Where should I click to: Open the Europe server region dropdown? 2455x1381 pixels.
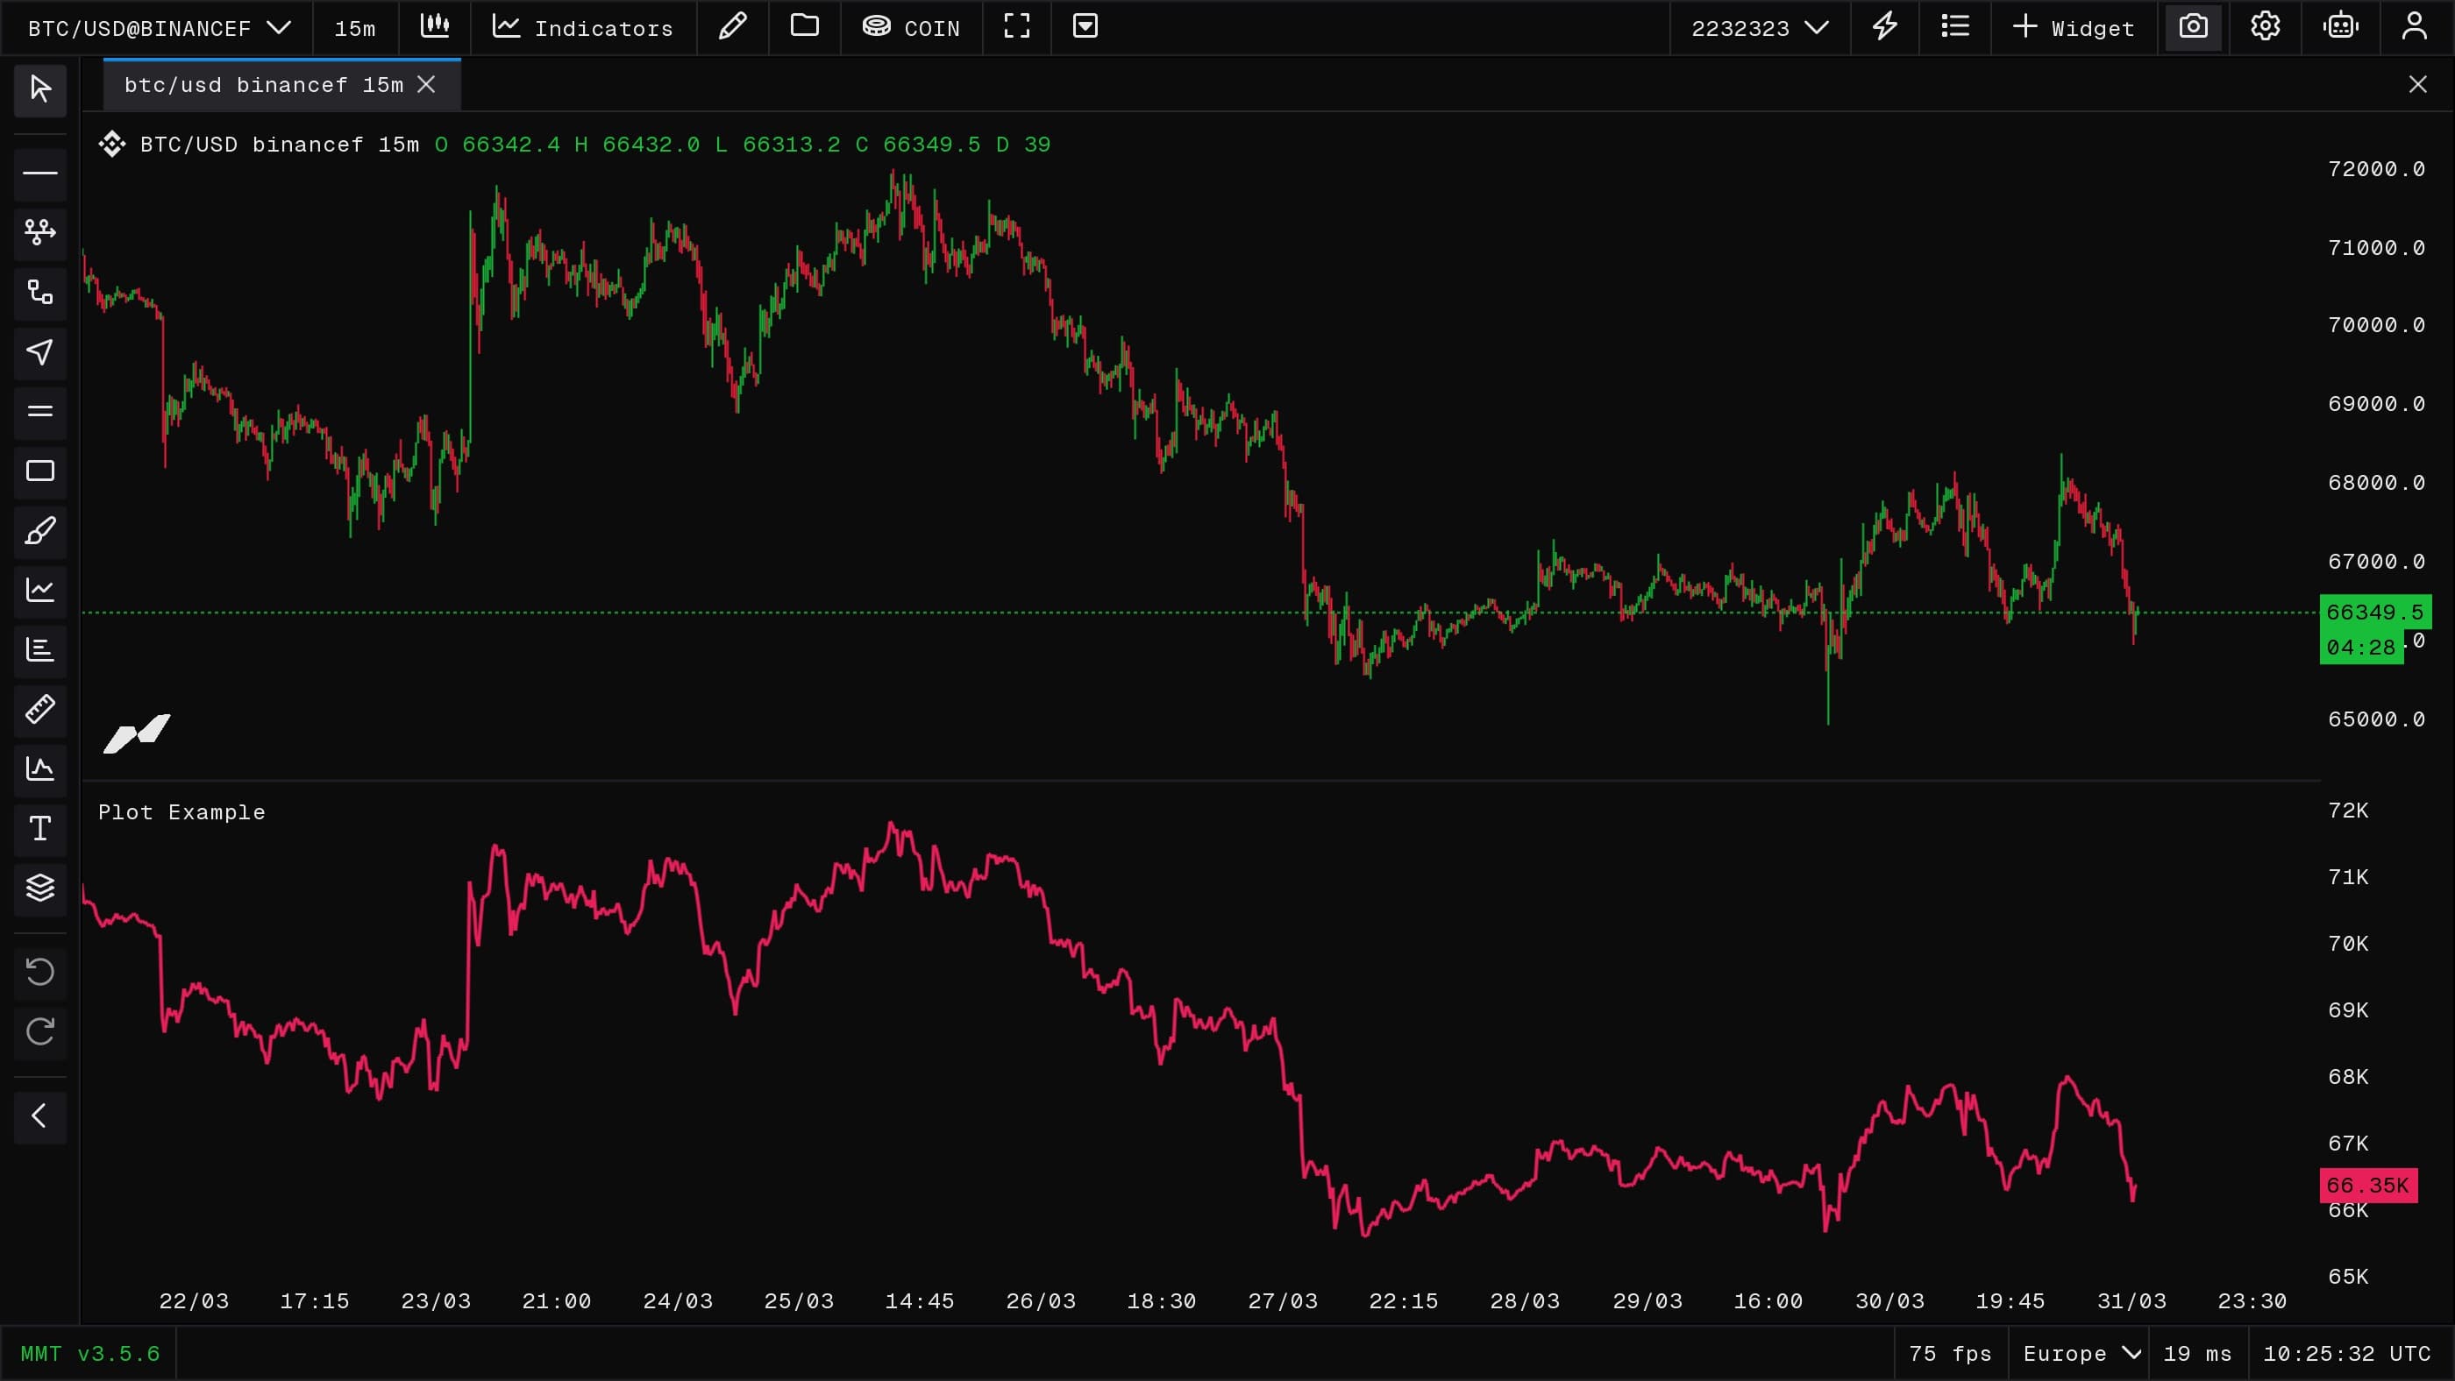[2081, 1353]
